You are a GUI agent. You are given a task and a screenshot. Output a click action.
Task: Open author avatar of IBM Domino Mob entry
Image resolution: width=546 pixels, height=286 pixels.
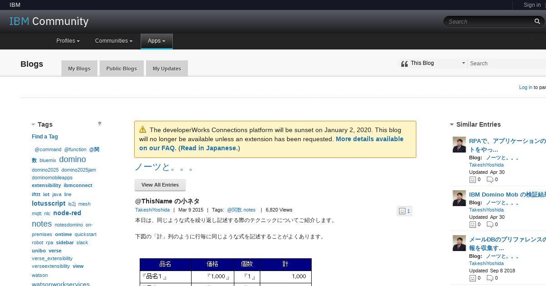click(x=459, y=198)
